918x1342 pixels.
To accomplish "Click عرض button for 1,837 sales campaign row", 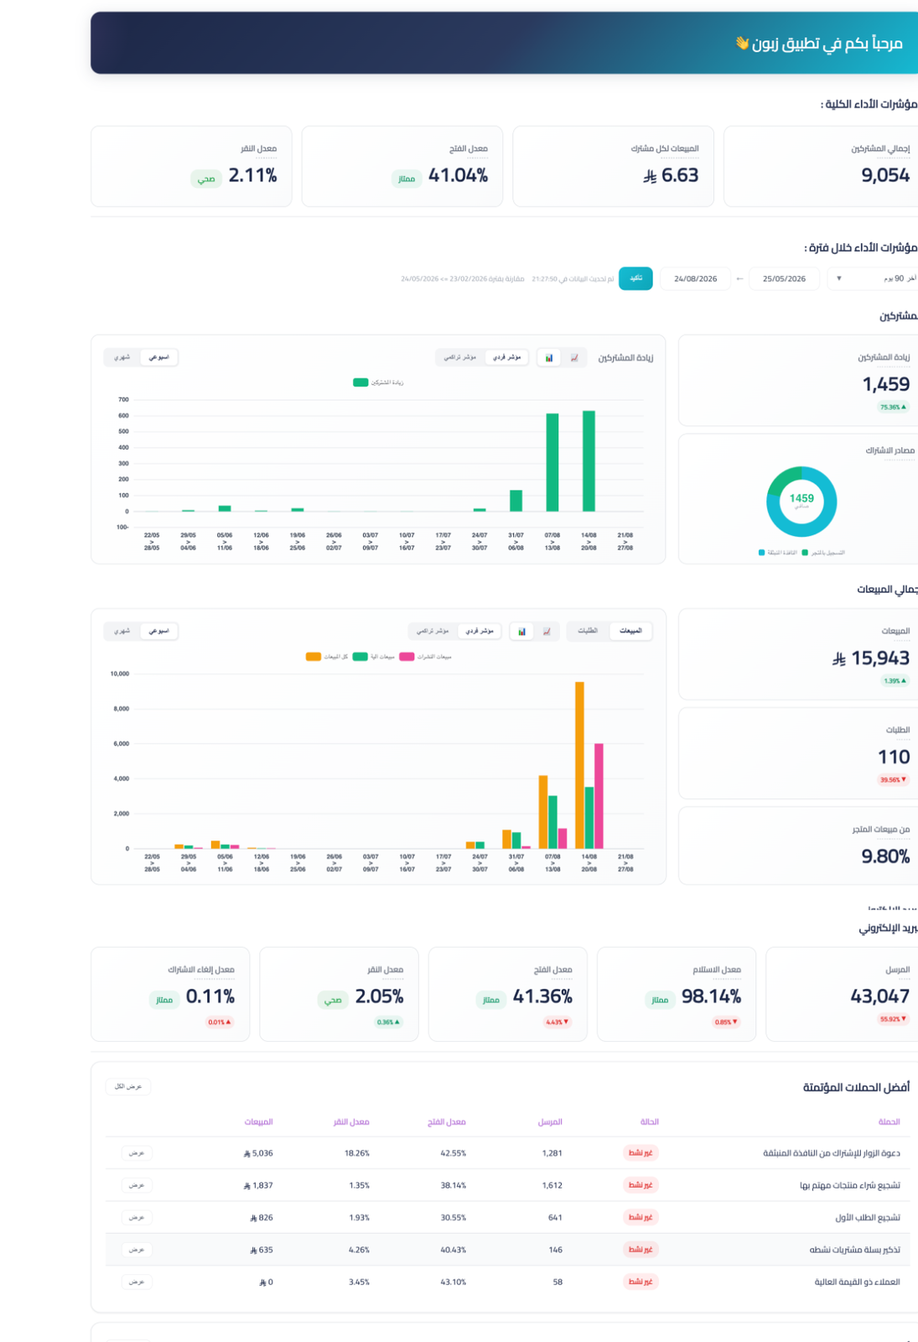I will [x=137, y=1185].
